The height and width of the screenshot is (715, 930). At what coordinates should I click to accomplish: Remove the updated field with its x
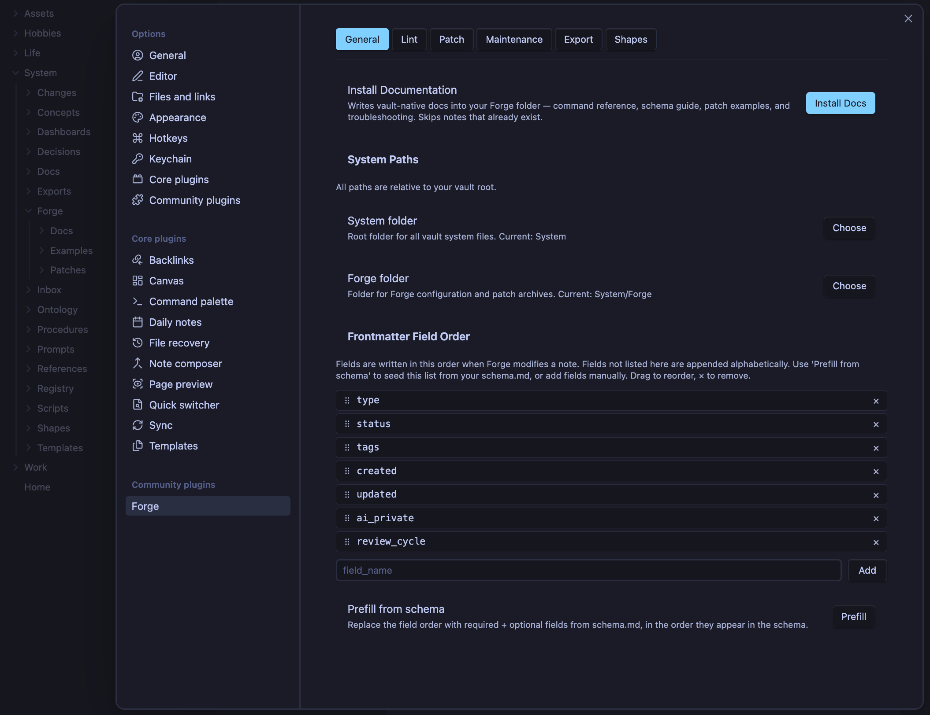pyautogui.click(x=876, y=495)
